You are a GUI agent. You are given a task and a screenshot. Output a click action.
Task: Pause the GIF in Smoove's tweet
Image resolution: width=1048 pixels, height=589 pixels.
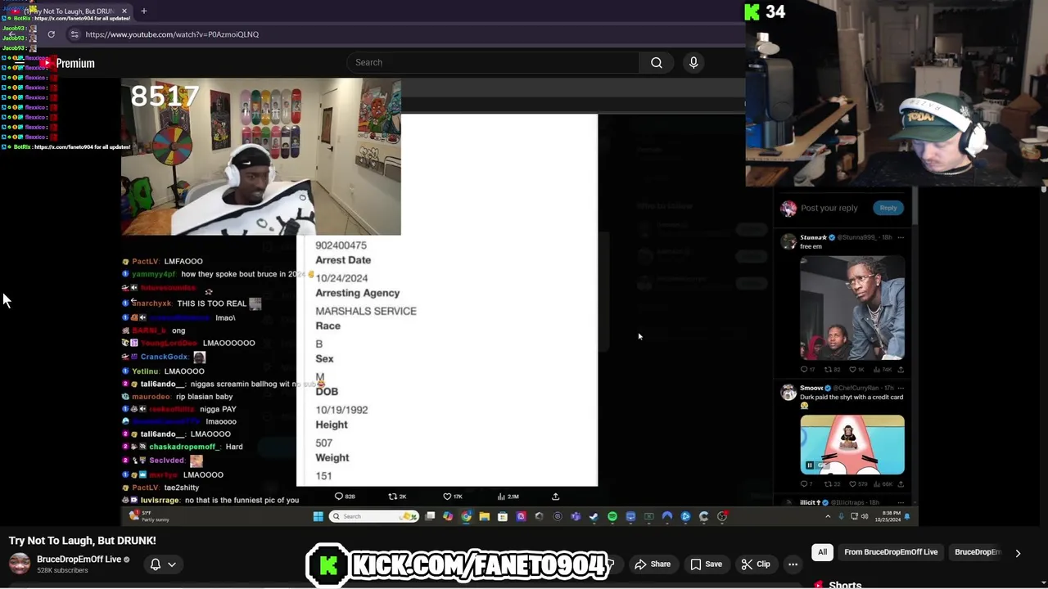pos(810,465)
